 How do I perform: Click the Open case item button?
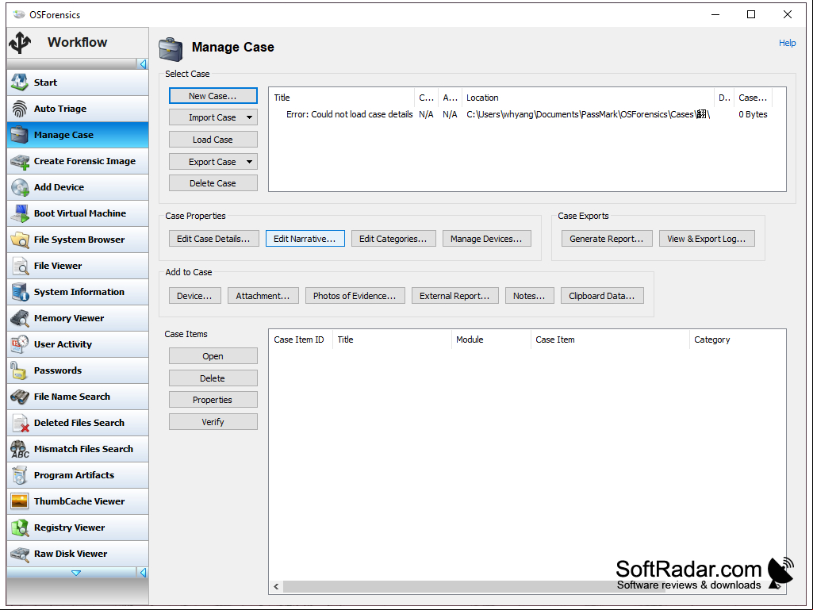click(213, 356)
